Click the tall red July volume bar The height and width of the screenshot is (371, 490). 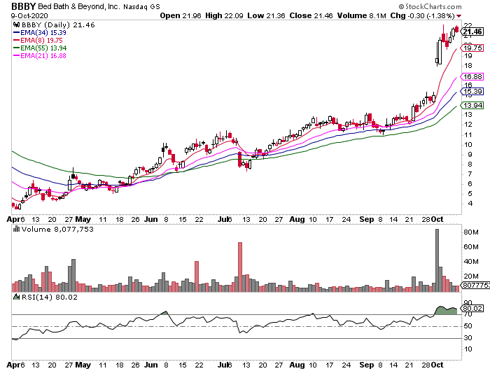(x=240, y=267)
